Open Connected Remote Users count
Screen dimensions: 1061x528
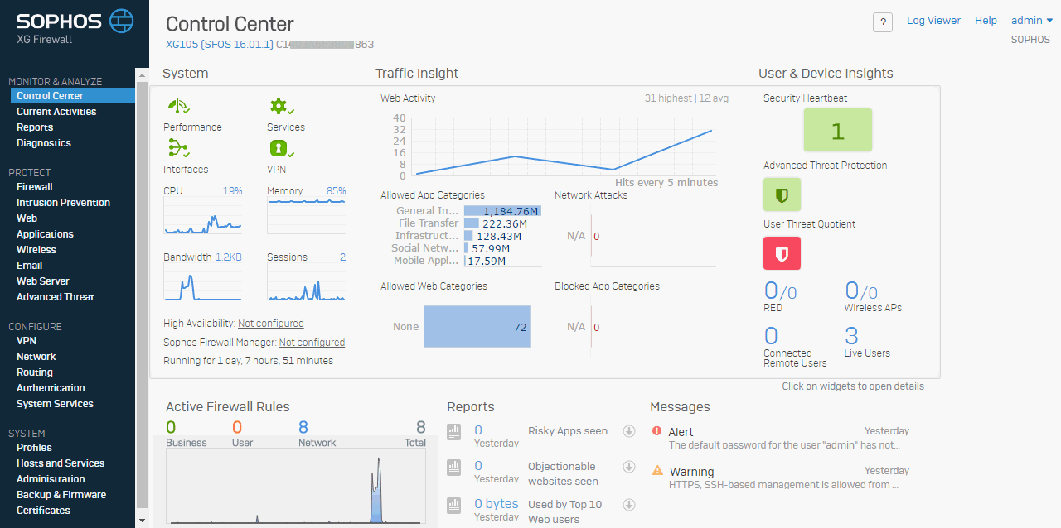pos(771,335)
